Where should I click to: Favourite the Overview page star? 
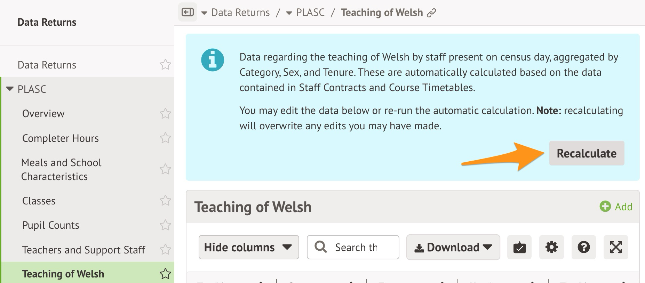[165, 114]
